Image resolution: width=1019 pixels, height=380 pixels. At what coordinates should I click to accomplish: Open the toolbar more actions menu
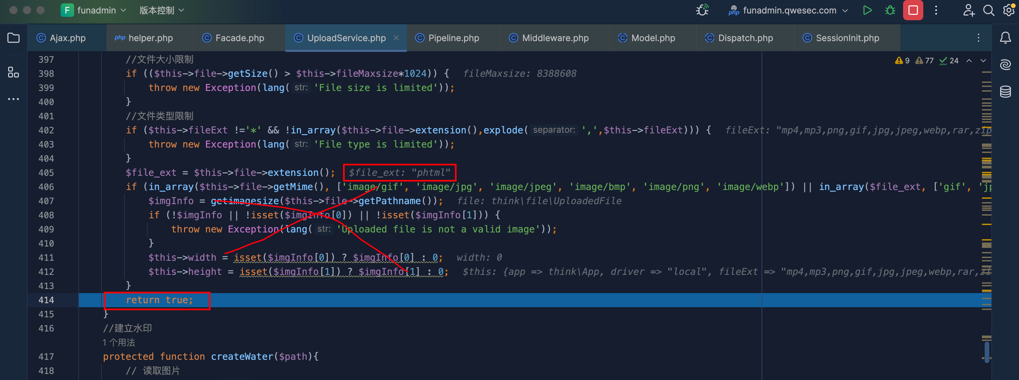pos(936,10)
